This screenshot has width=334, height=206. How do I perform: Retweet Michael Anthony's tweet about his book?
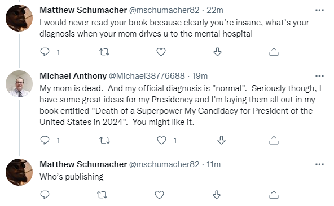(x=104, y=140)
